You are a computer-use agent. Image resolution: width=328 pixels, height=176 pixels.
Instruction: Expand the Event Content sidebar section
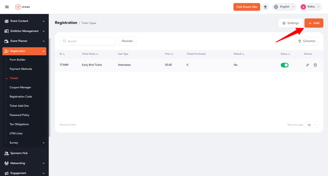click(24, 21)
